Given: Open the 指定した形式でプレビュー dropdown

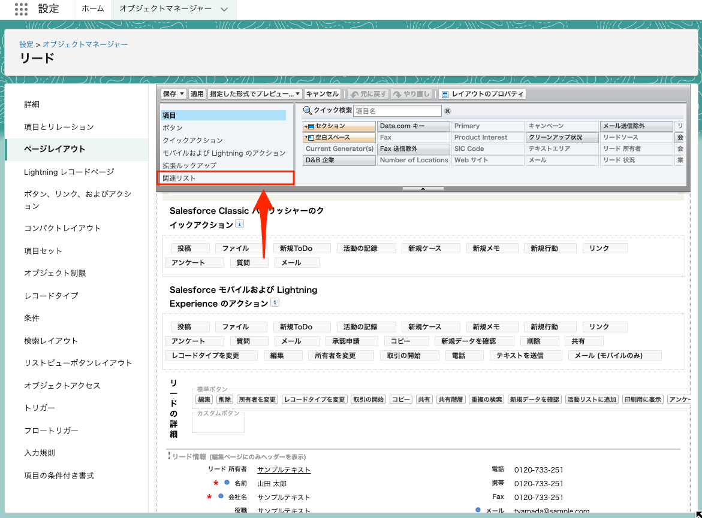Looking at the screenshot, I should tap(254, 94).
